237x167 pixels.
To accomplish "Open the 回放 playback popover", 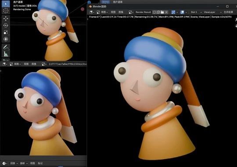I will click(14, 163).
